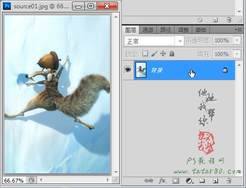Click the document horizontal scroll right arrow
Screen dimensions: 246x188
(x=107, y=180)
